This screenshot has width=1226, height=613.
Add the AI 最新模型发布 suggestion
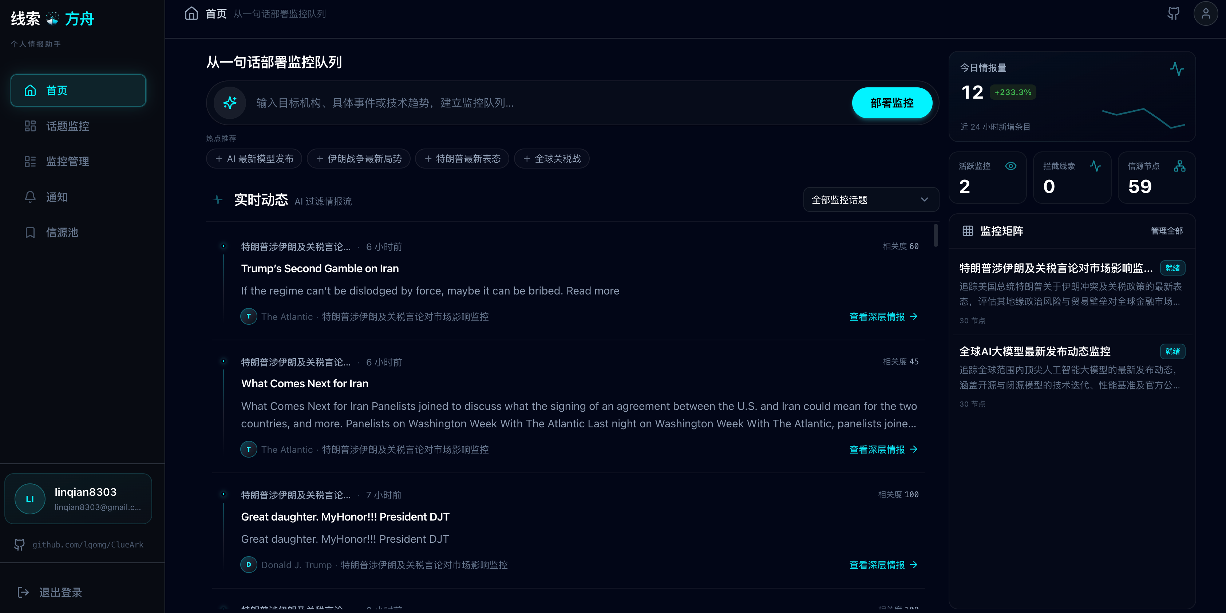(x=254, y=158)
